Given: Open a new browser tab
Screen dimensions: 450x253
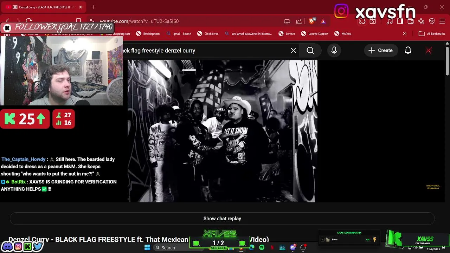Looking at the screenshot, I should pos(94,7).
